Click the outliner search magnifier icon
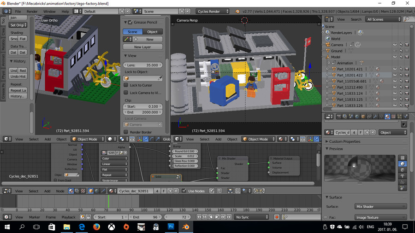The width and height of the screenshot is (415, 233). [406, 19]
